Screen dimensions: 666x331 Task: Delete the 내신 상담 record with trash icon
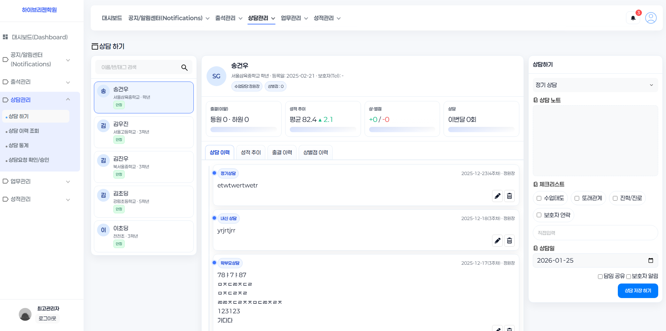pos(509,241)
